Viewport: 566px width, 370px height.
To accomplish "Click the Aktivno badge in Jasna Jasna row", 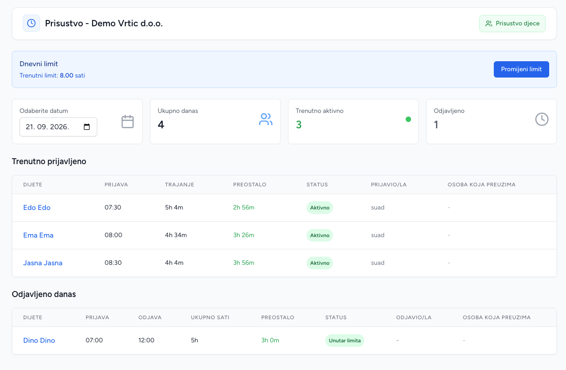I will [320, 263].
